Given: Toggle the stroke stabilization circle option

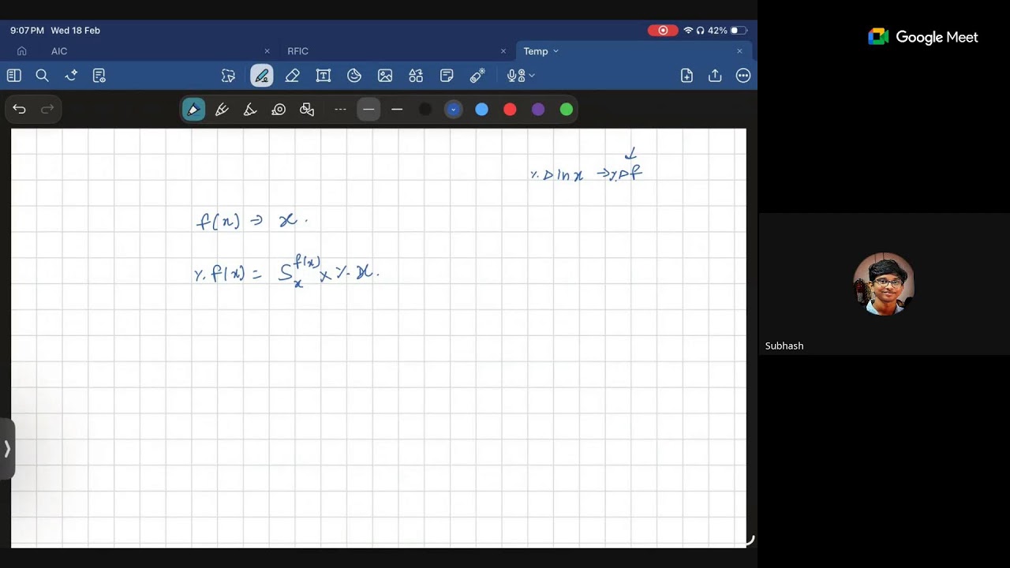Looking at the screenshot, I should (279, 110).
